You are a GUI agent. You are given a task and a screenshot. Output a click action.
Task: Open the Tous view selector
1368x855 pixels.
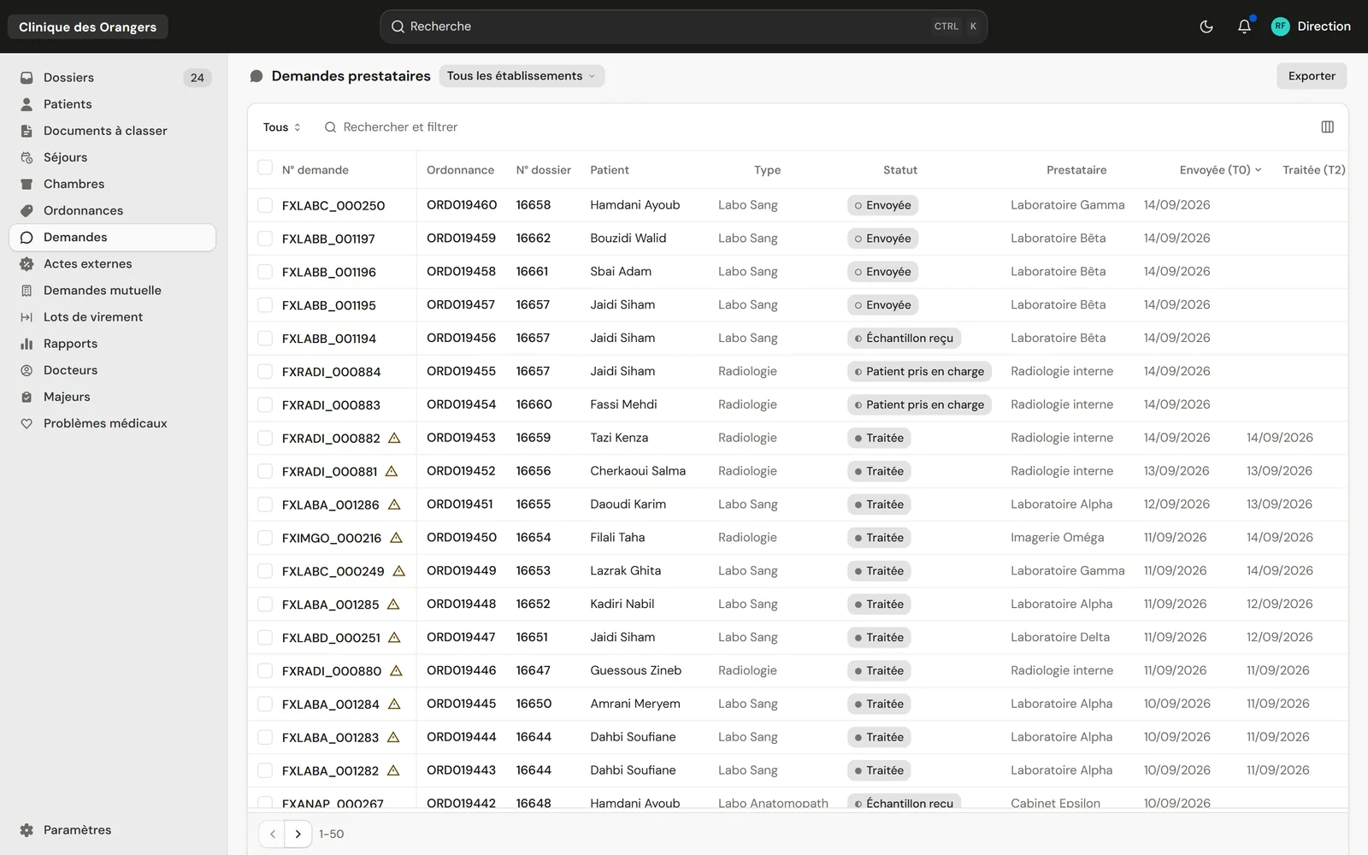pyautogui.click(x=281, y=127)
